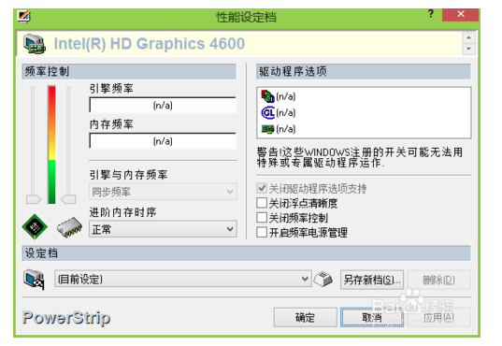Click the PowerStrip title bar app icon

point(24,16)
